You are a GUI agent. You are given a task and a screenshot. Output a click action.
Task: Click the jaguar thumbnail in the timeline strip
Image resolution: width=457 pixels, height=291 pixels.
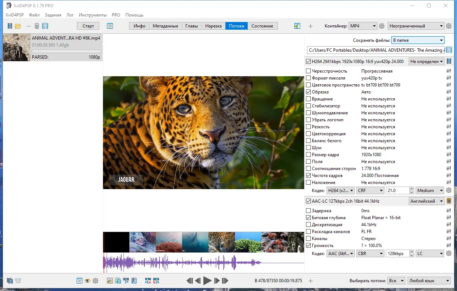pos(221,242)
